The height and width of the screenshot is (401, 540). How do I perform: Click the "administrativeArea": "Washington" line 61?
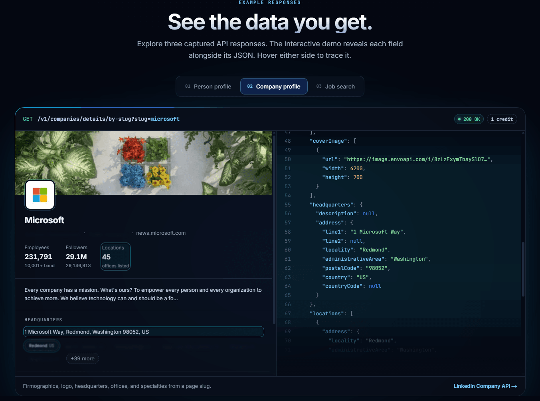click(x=376, y=259)
